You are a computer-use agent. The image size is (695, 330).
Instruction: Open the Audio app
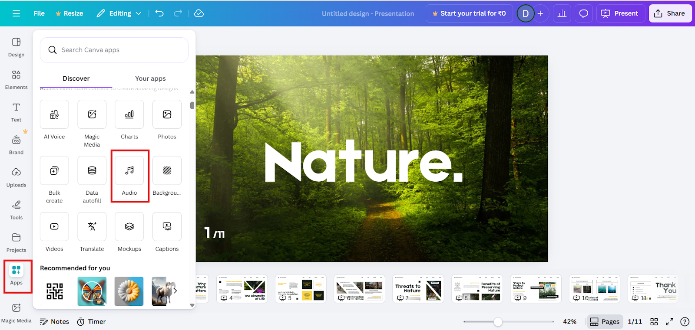click(129, 176)
